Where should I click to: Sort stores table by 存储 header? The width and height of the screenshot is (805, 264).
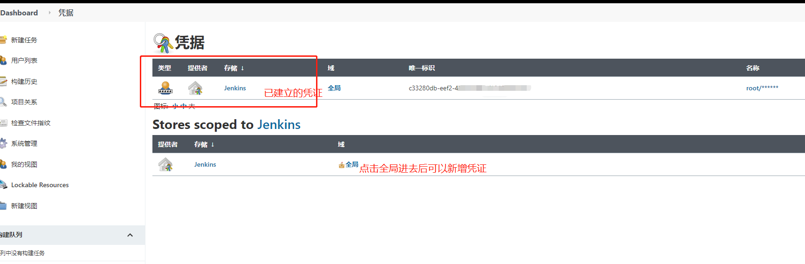point(204,144)
